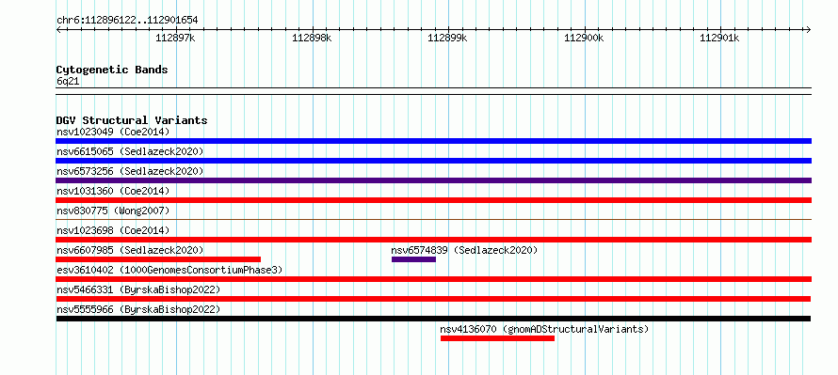Click the nsv5466331 (ByrskaBishop2022) red bar
Image resolution: width=838 pixels, height=375 pixels.
point(433,299)
